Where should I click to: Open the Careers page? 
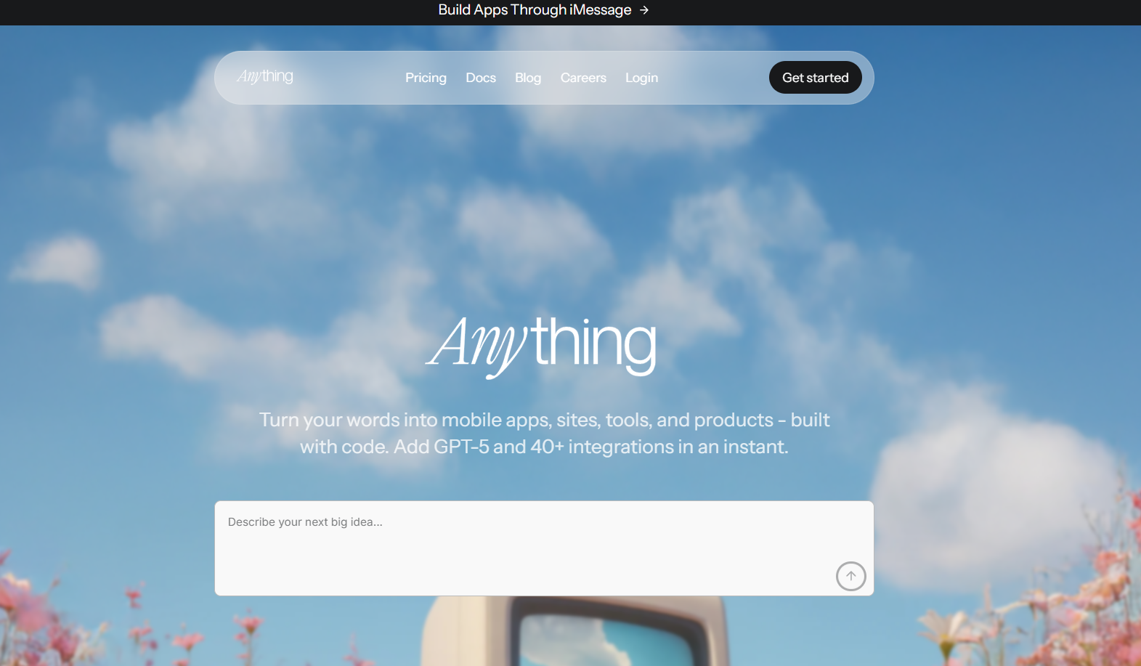click(583, 78)
